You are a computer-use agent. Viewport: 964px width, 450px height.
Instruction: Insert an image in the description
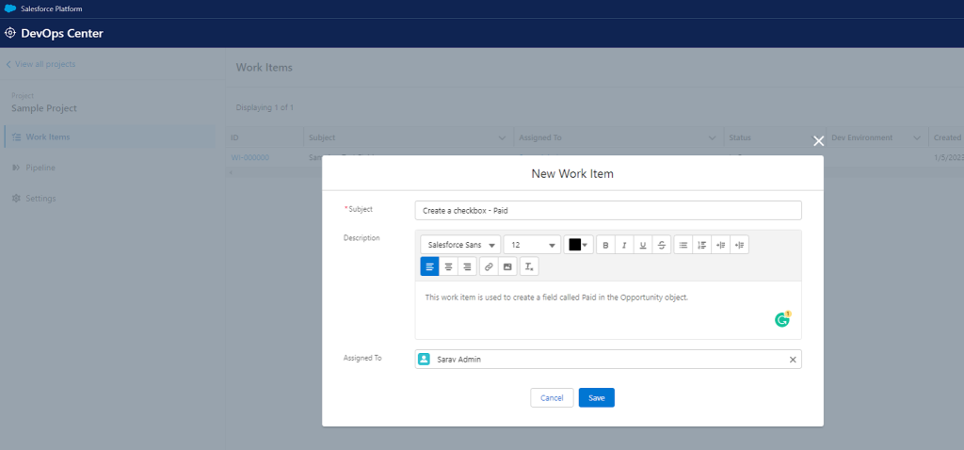[507, 266]
